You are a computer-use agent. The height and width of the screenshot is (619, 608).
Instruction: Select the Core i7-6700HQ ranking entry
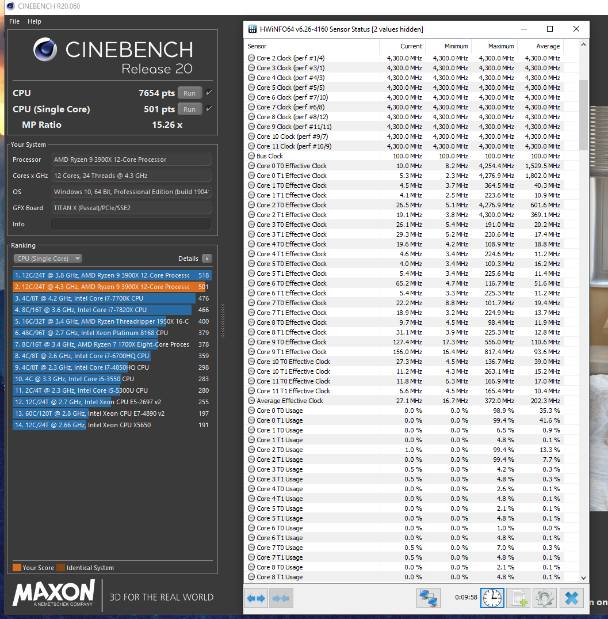tap(112, 356)
